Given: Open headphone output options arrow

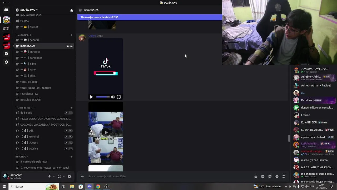Looking at the screenshot, I should point(63,177).
